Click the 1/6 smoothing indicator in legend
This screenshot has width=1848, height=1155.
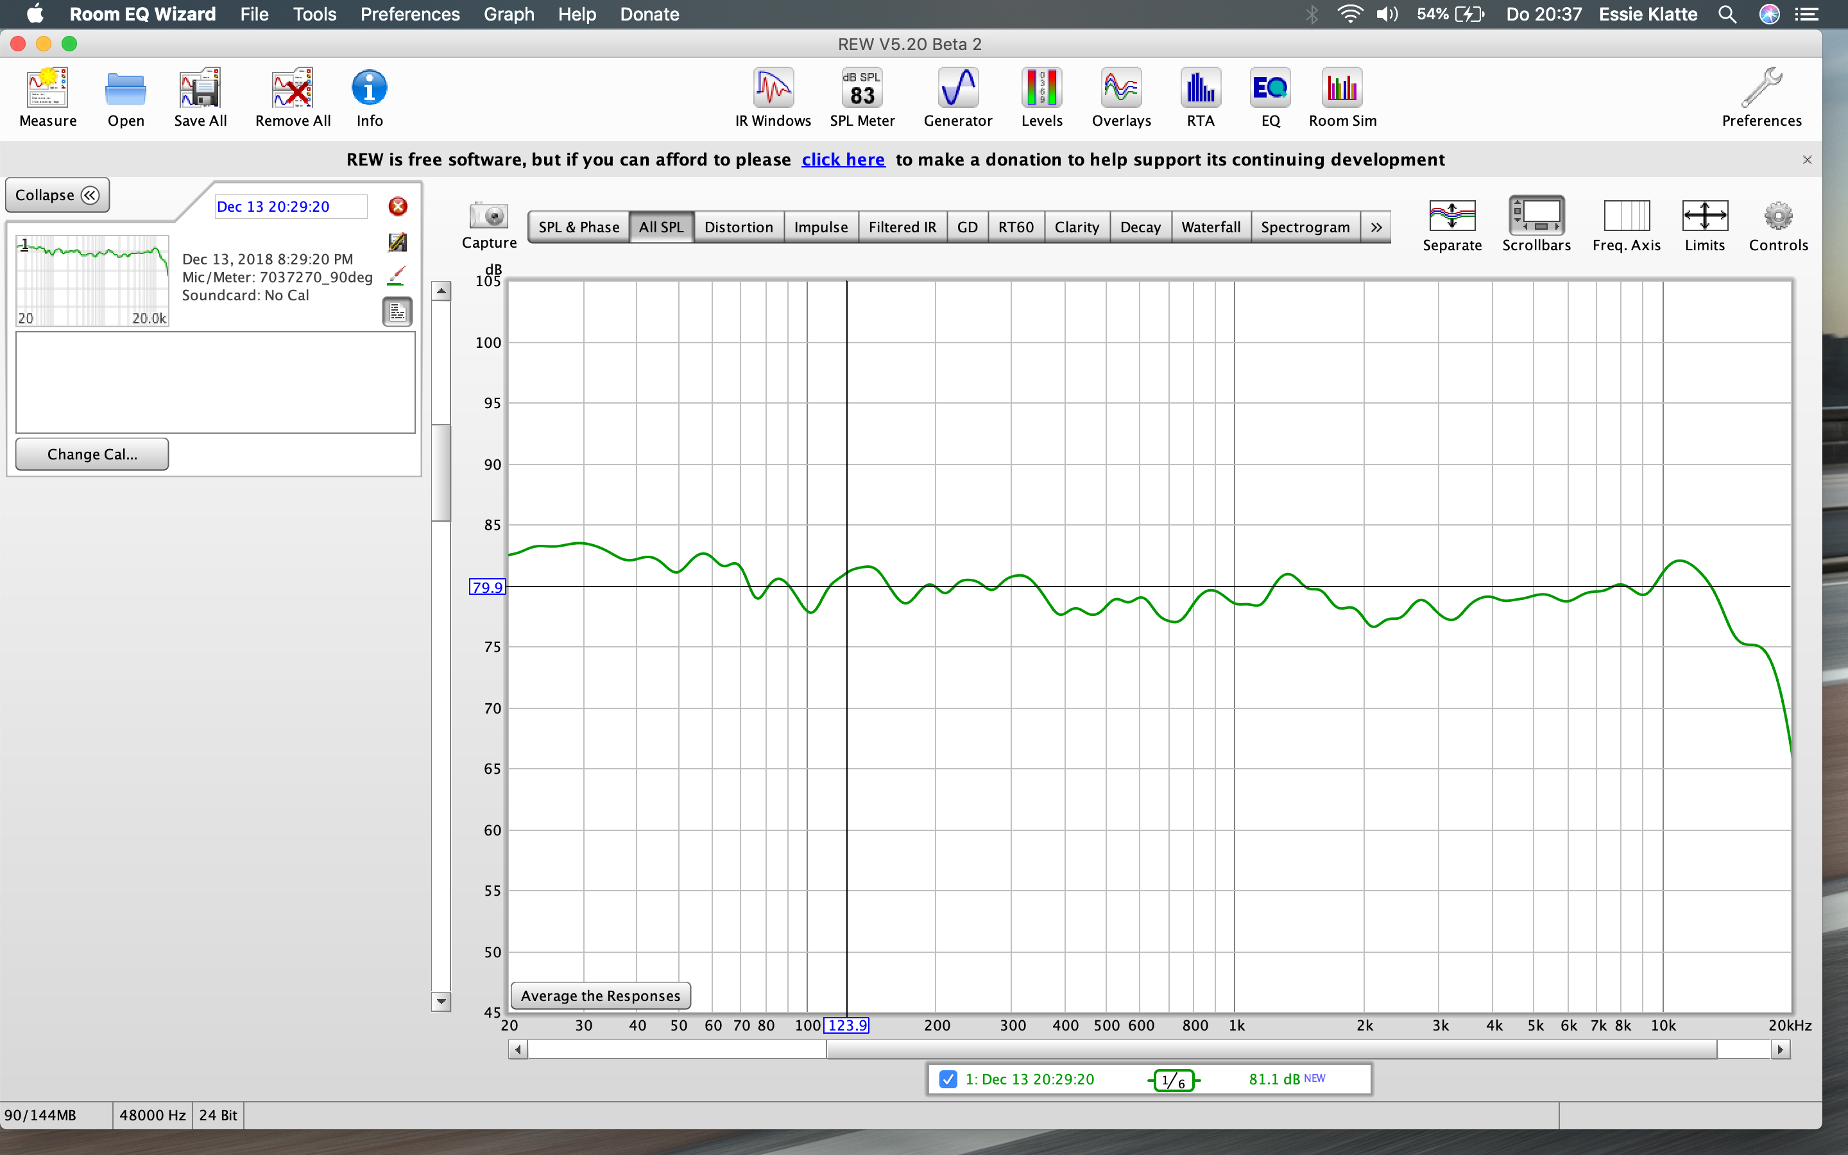1174,1080
